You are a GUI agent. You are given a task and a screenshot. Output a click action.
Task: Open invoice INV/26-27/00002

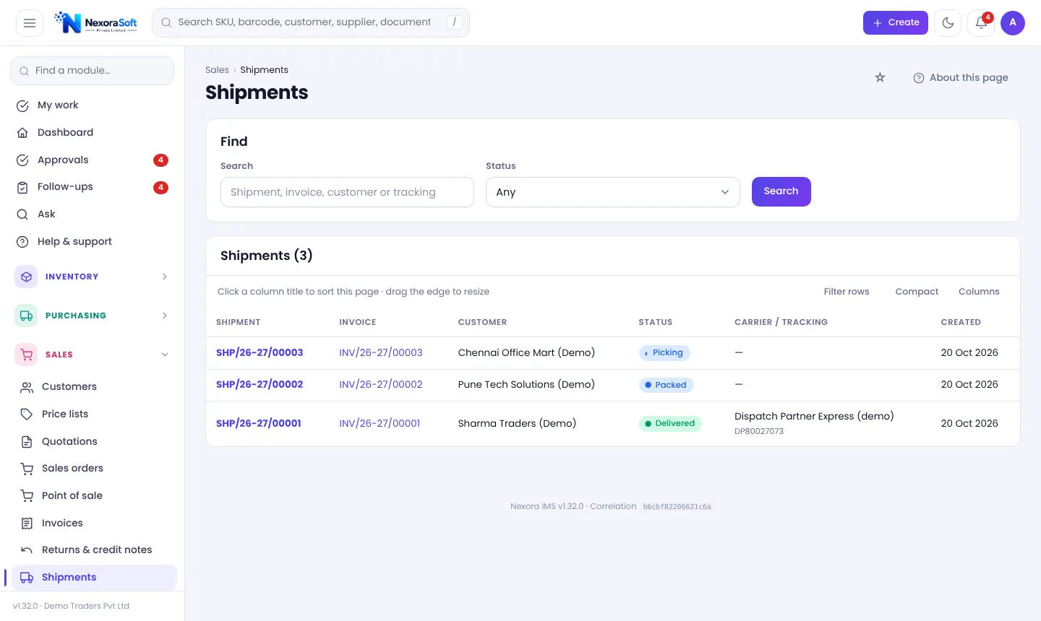[381, 385]
